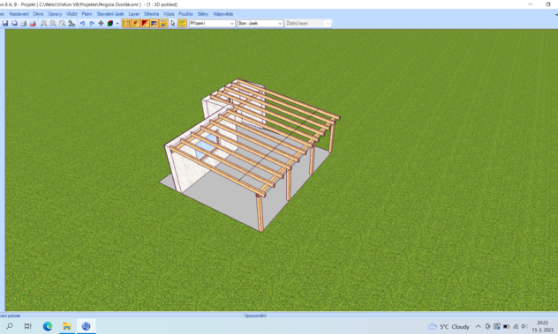Open the Stav. úsek dropdown
558x334 pixels.
(260, 24)
